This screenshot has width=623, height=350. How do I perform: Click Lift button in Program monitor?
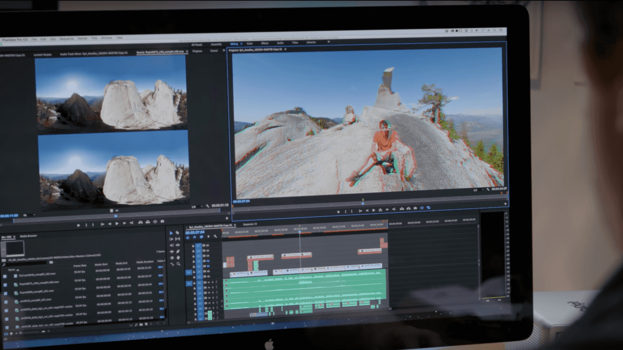(x=402, y=208)
